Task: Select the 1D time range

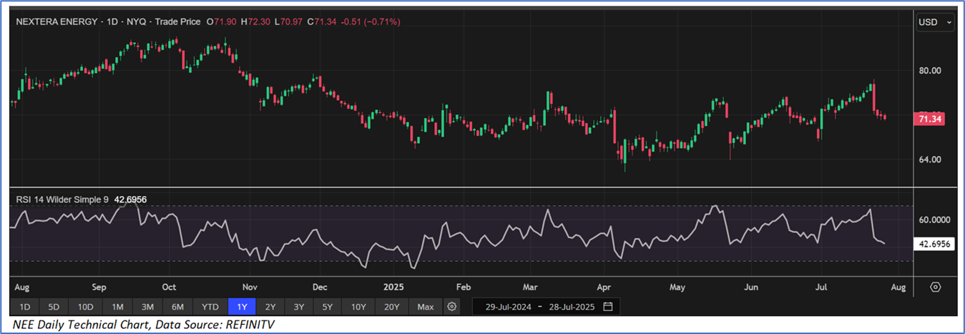Action: pyautogui.click(x=24, y=307)
